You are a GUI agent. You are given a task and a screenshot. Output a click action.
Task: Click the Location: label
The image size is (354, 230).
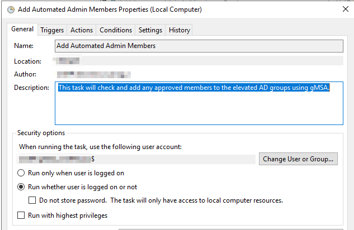point(27,61)
